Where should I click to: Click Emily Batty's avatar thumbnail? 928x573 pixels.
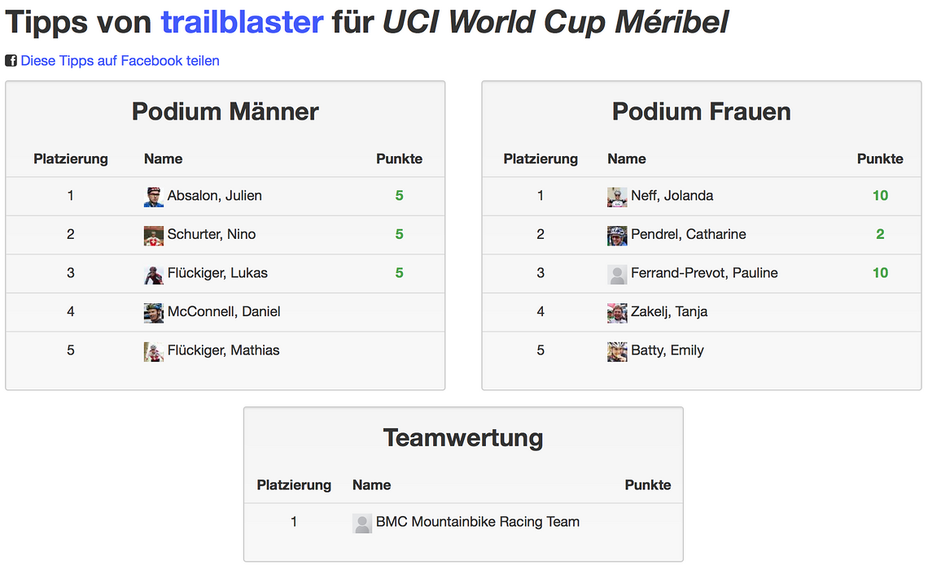617,351
